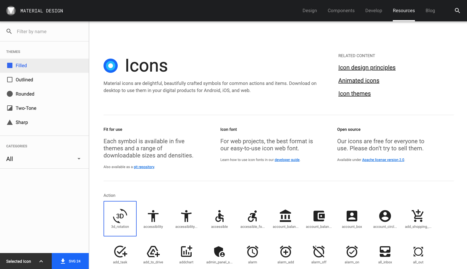Select the accessible_forward icon
Image resolution: width=467 pixels, height=269 pixels.
click(x=253, y=219)
